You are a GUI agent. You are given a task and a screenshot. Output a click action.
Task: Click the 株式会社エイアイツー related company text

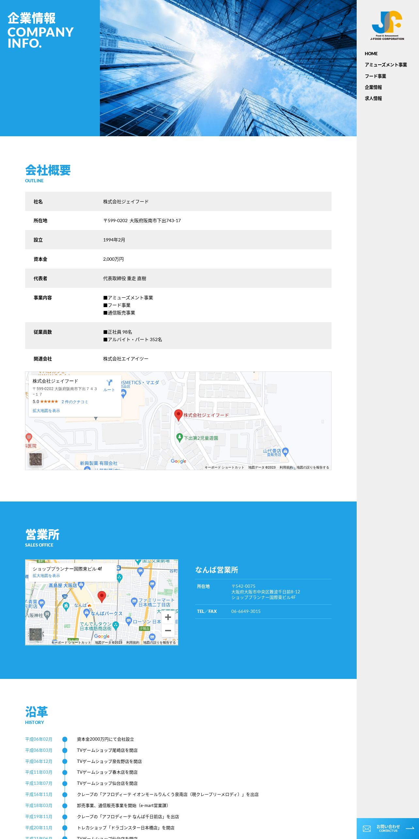[x=126, y=359]
